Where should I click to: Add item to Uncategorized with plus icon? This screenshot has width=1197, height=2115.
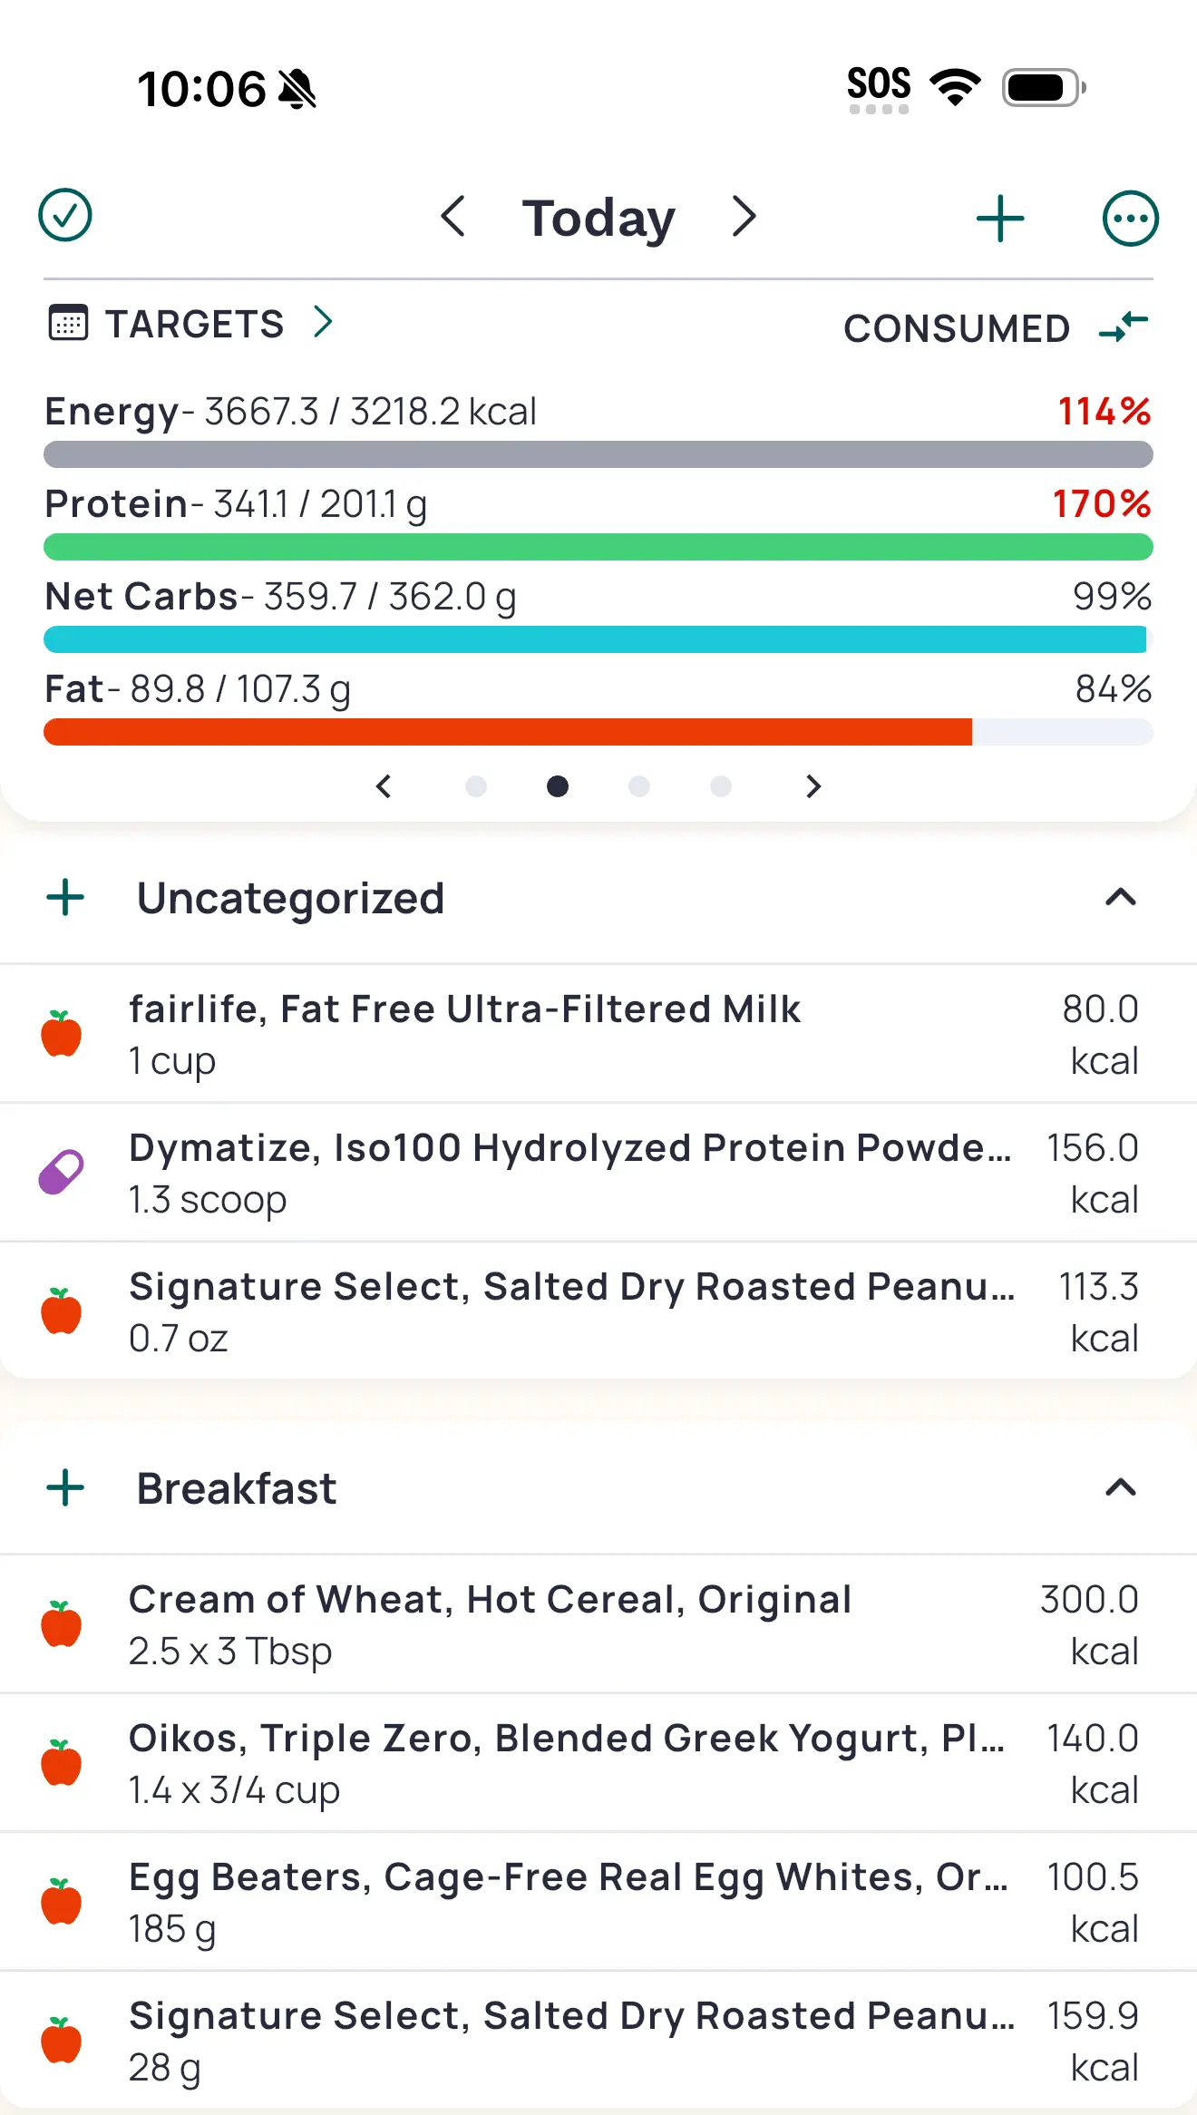coord(65,898)
